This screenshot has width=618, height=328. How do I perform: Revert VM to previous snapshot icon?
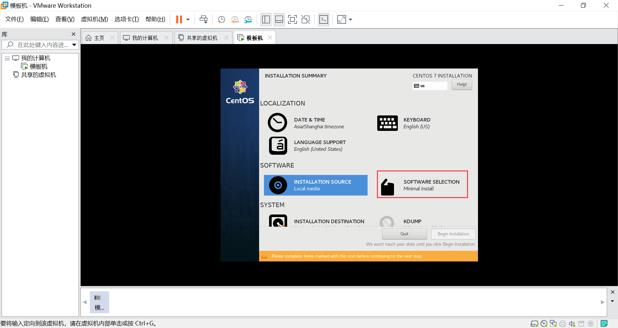click(x=235, y=20)
